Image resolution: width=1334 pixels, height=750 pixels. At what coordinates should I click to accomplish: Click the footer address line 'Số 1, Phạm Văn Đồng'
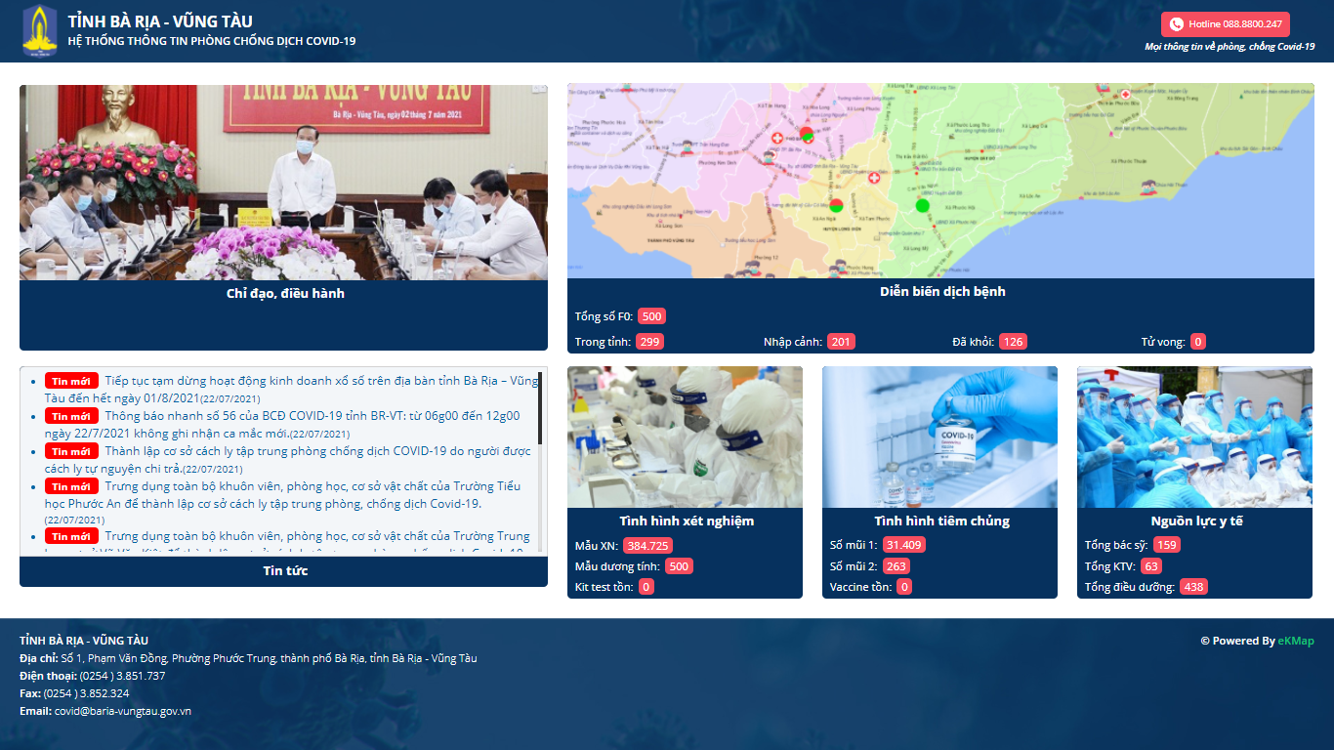pyautogui.click(x=270, y=658)
